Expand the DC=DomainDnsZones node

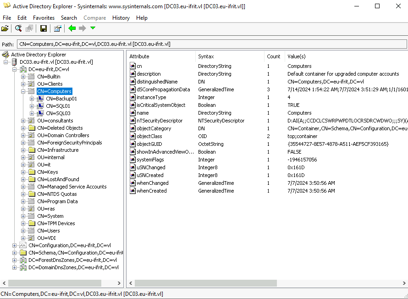point(15,267)
